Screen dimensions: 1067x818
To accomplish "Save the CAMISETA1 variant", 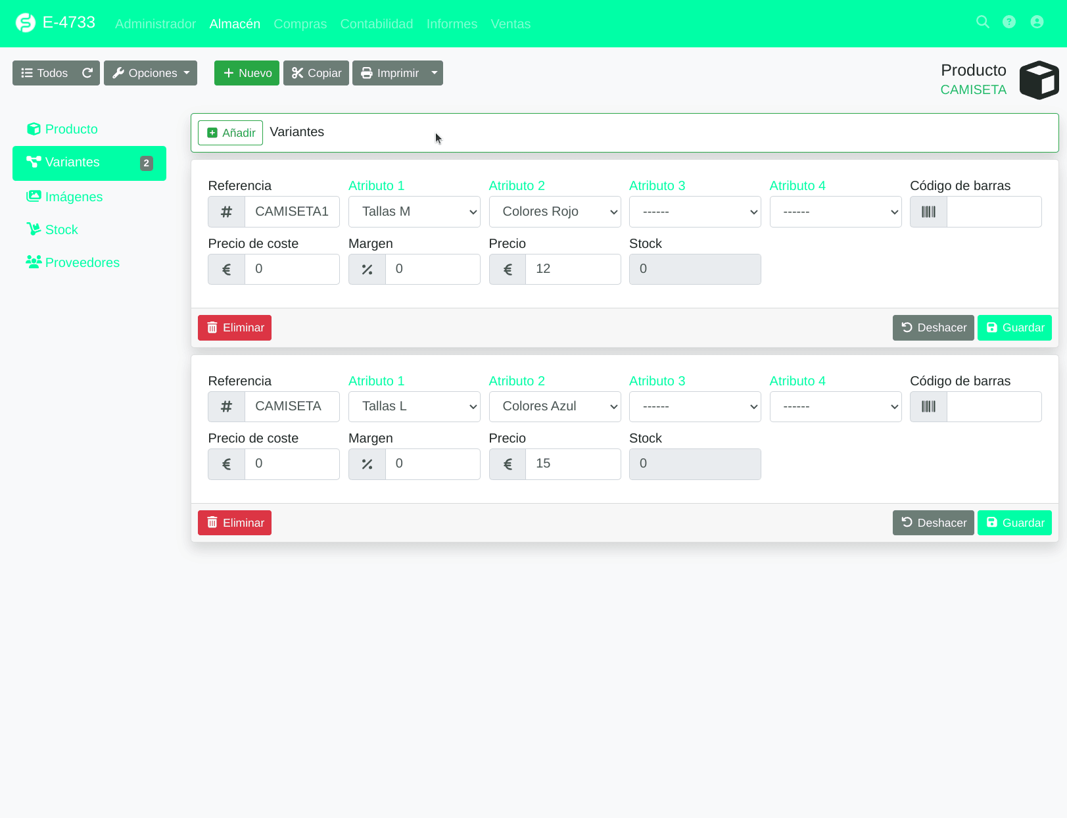I will (1014, 327).
